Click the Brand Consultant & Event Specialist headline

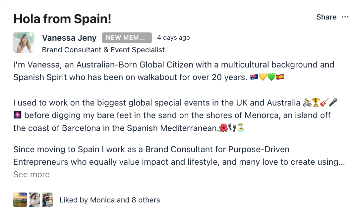103,50
